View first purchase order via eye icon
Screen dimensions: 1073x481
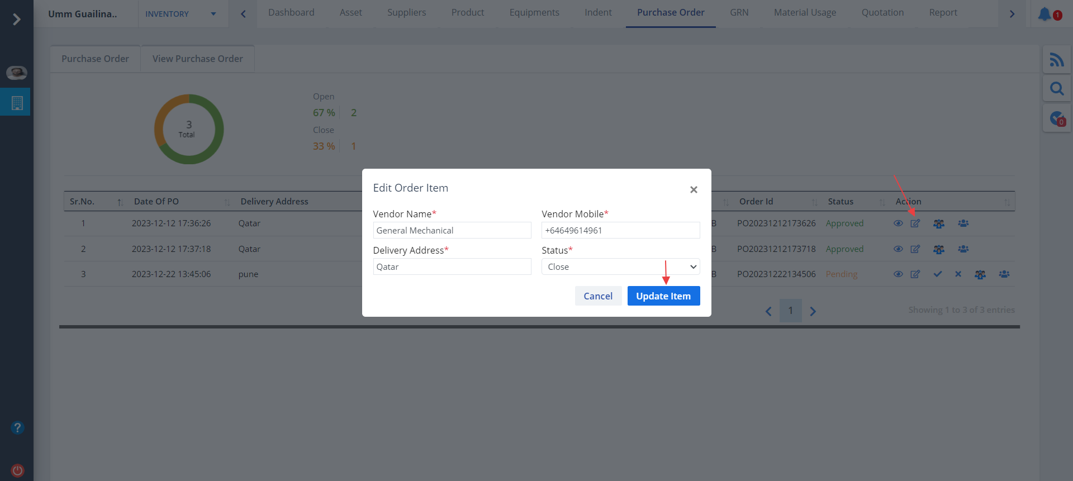[x=898, y=223]
